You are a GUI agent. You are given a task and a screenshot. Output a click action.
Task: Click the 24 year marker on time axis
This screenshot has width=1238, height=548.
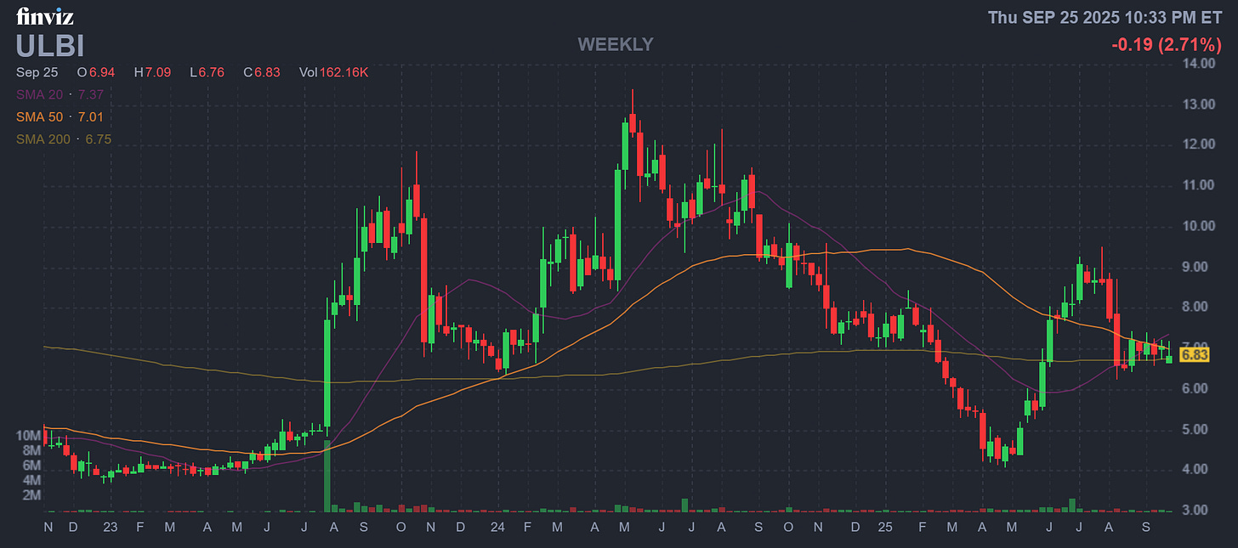[x=498, y=527]
